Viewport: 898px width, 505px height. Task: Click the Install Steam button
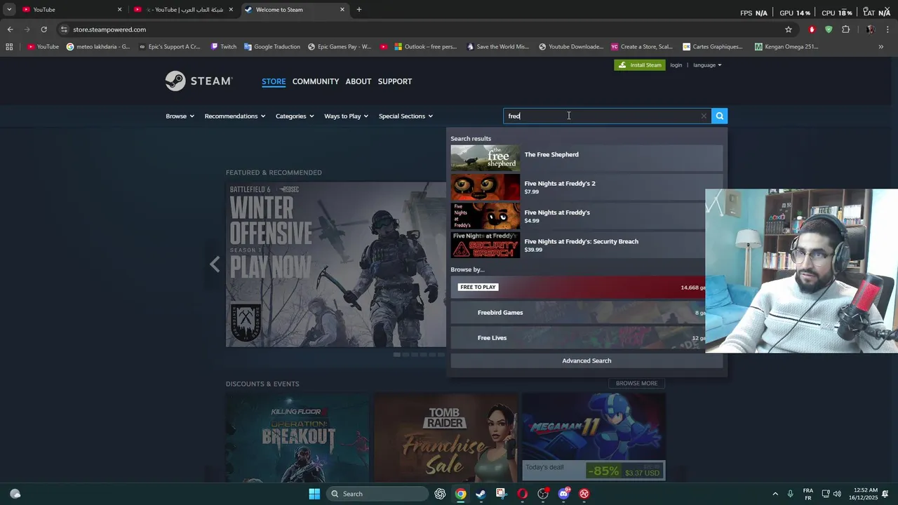tap(640, 65)
